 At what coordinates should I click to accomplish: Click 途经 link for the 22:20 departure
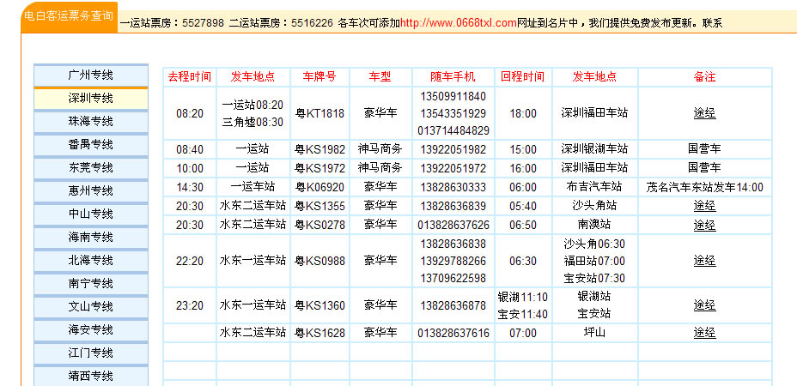704,261
